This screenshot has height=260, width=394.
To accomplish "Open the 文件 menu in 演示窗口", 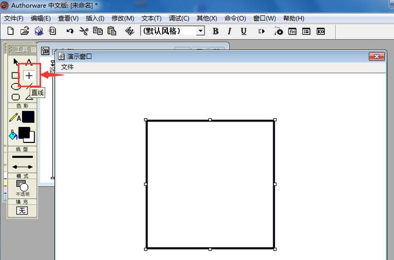I will [x=67, y=67].
